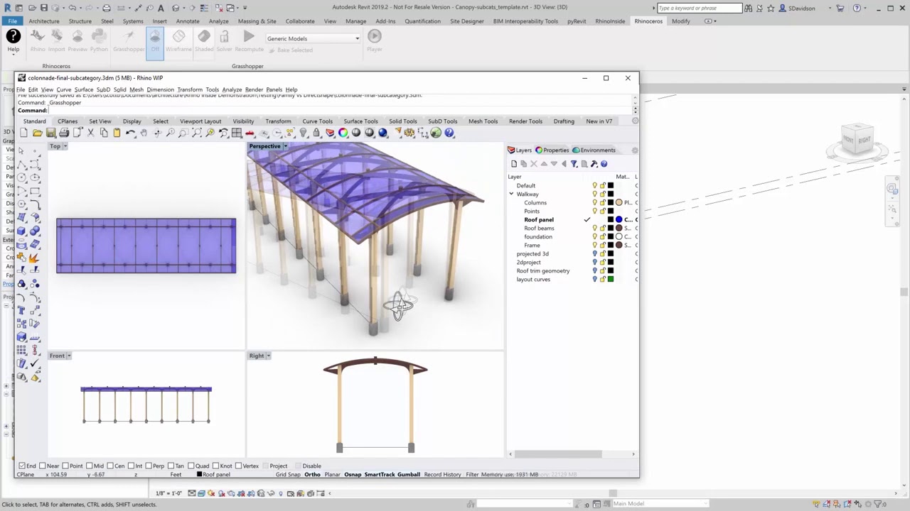Click the red car icon in the Rhino toolbar
This screenshot has width=910, height=511.
click(250, 133)
